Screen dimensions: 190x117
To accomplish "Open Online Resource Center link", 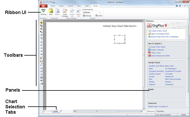I will [160, 56].
